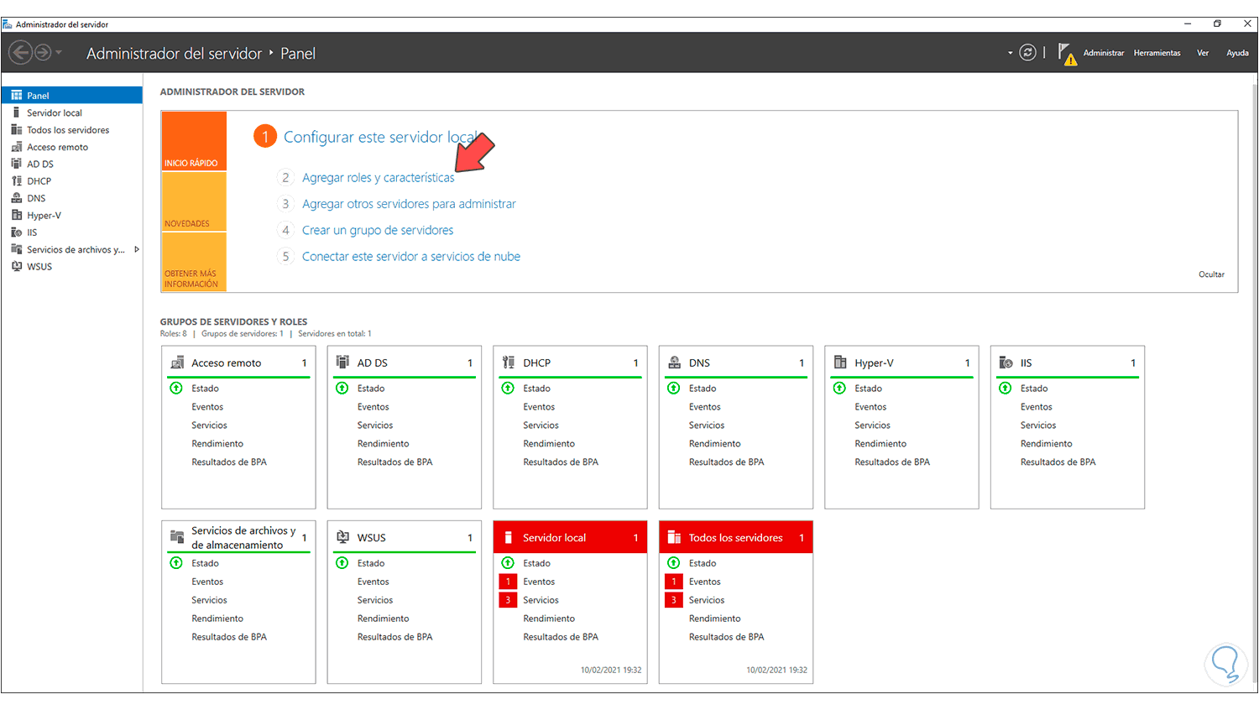This screenshot has width=1259, height=710.
Task: Click the WSUS icon in sidebar
Action: (x=17, y=267)
